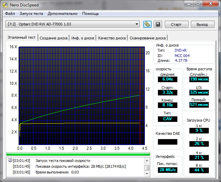Image resolution: width=221 pixels, height=182 pixels.
Task: Select the Качество диска tab
Action: pos(112,38)
